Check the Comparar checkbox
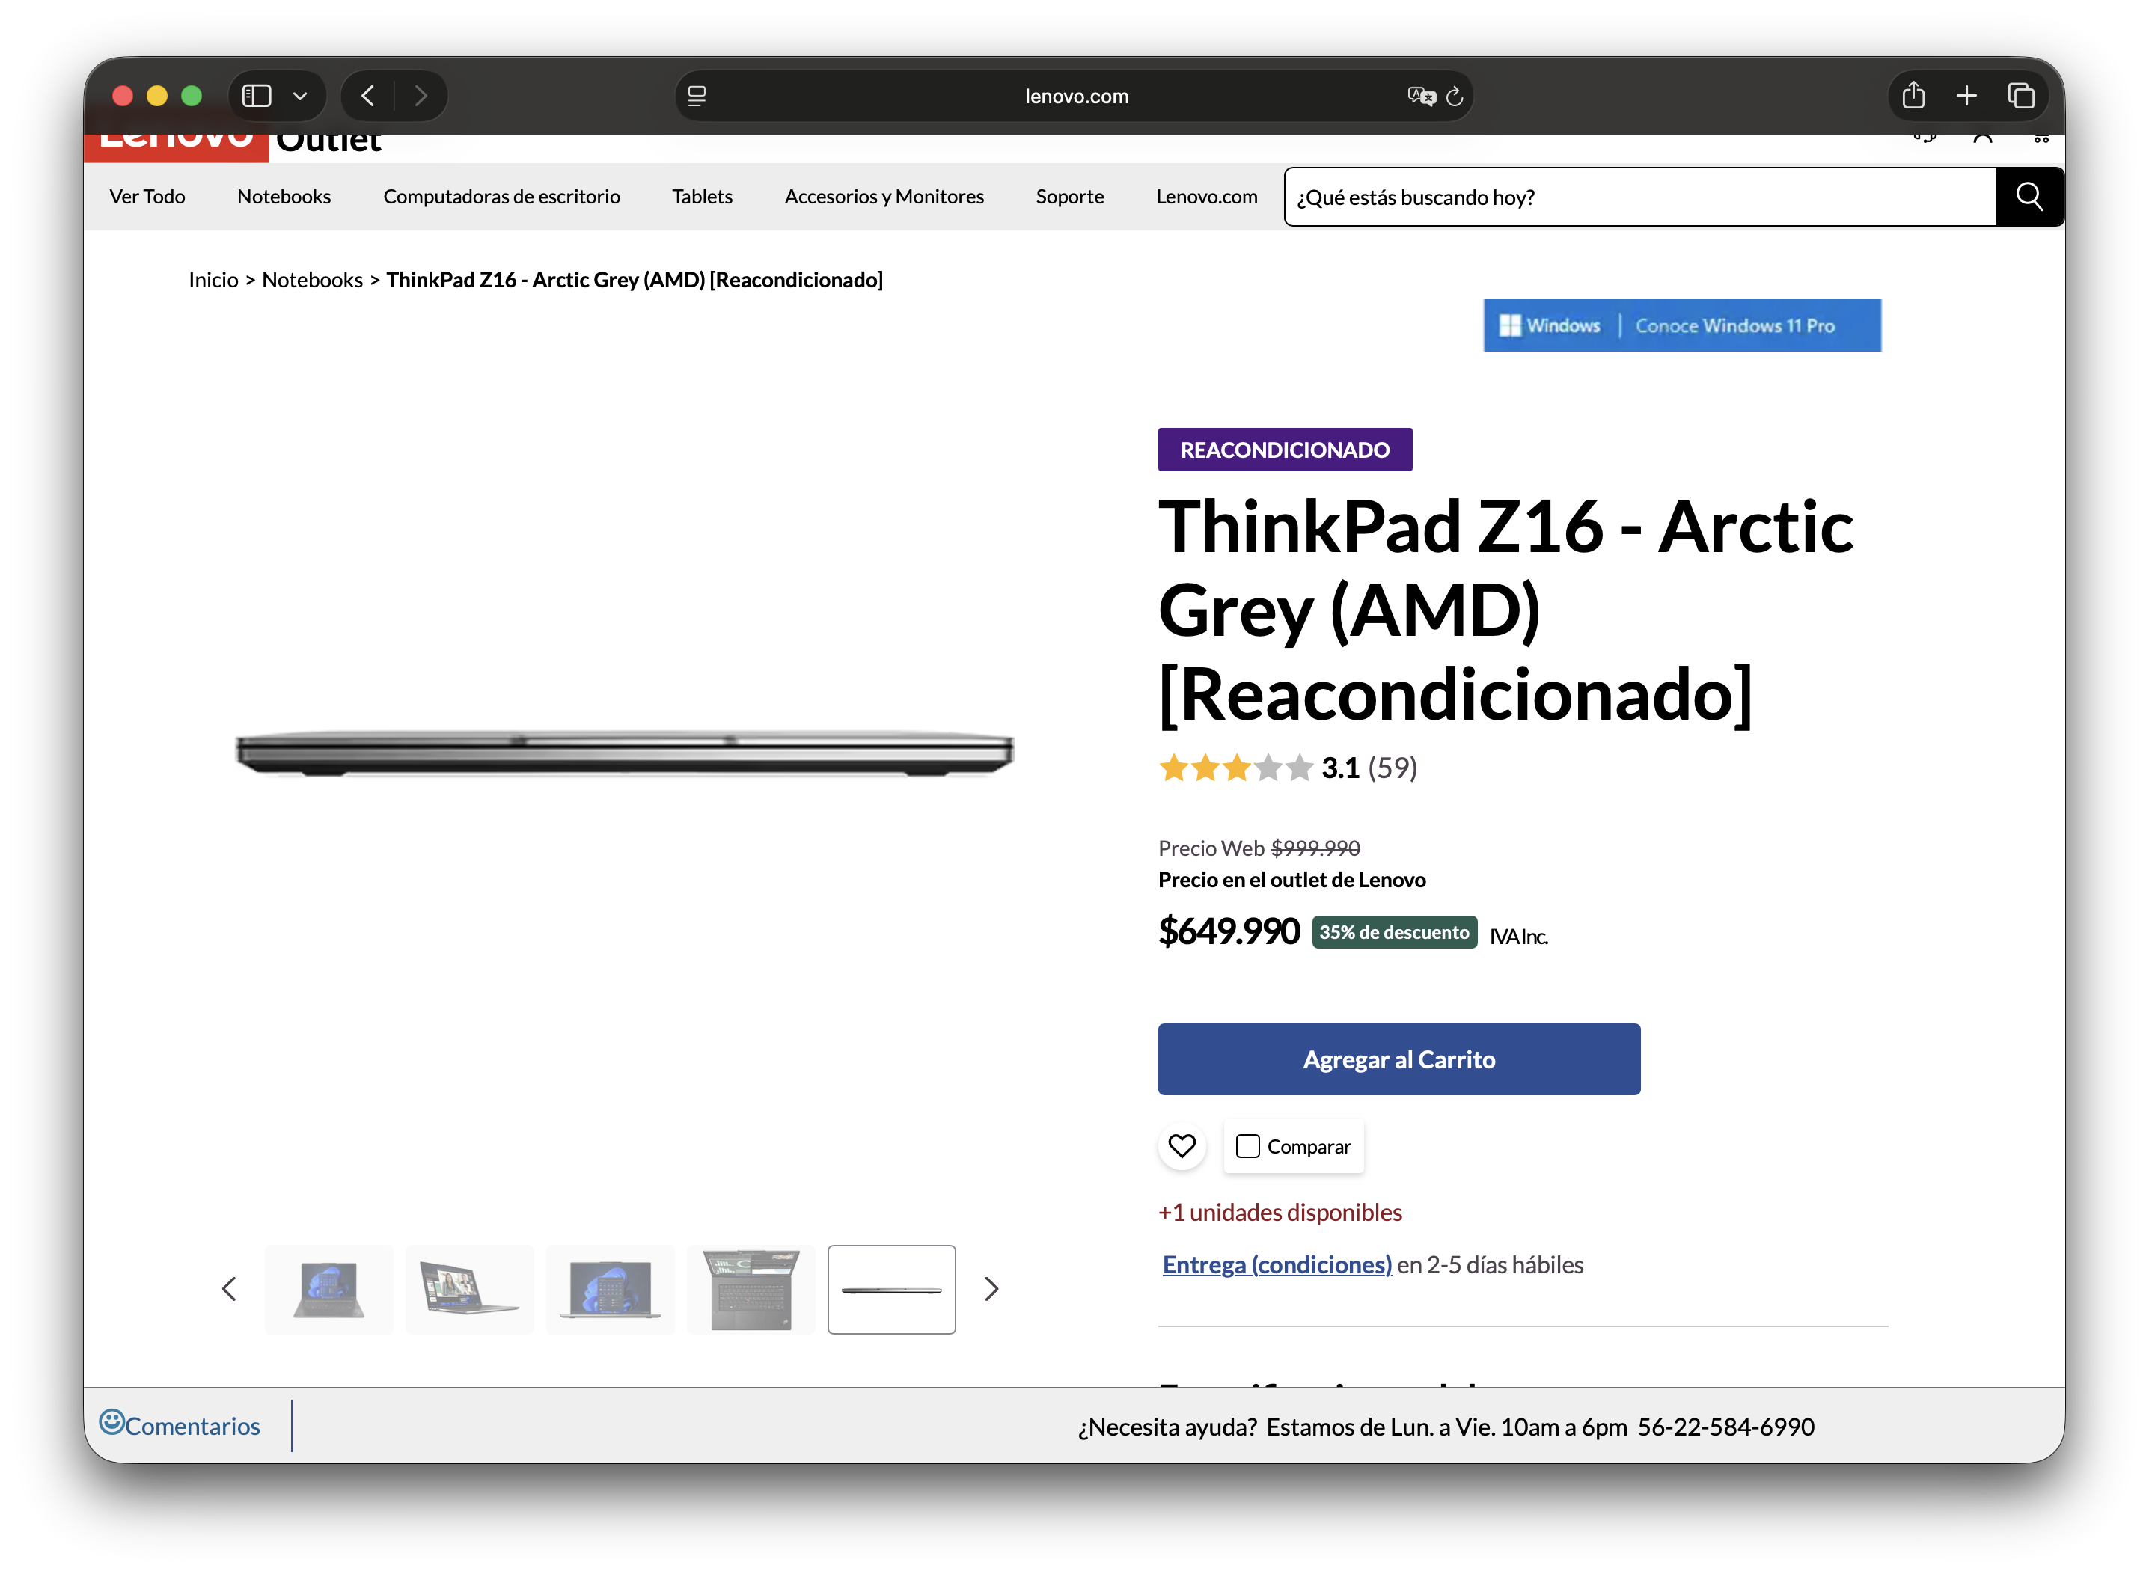The image size is (2149, 1574). tap(1247, 1146)
